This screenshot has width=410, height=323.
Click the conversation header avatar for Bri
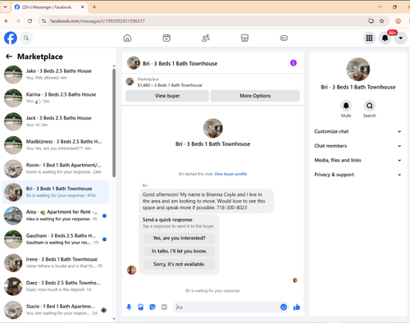click(x=134, y=63)
